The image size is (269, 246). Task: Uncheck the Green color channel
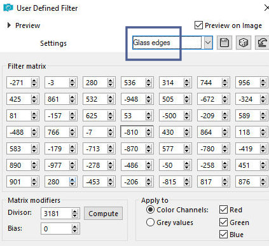pyautogui.click(x=223, y=222)
